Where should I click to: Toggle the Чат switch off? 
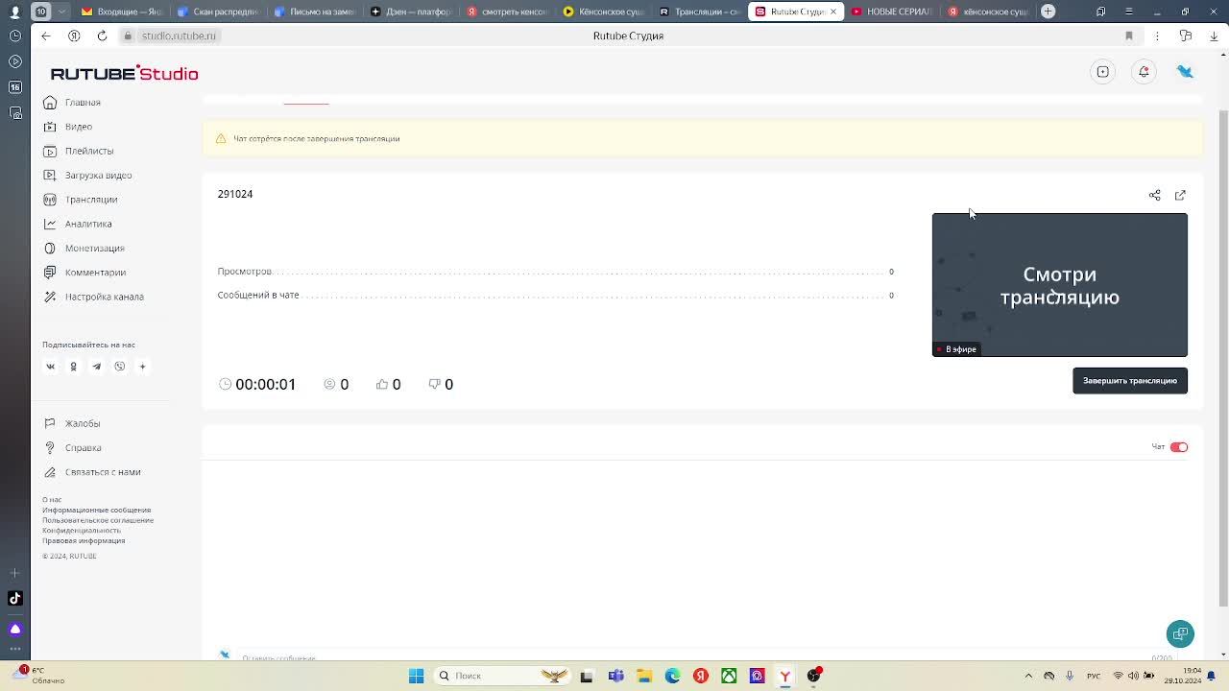coord(1179,447)
